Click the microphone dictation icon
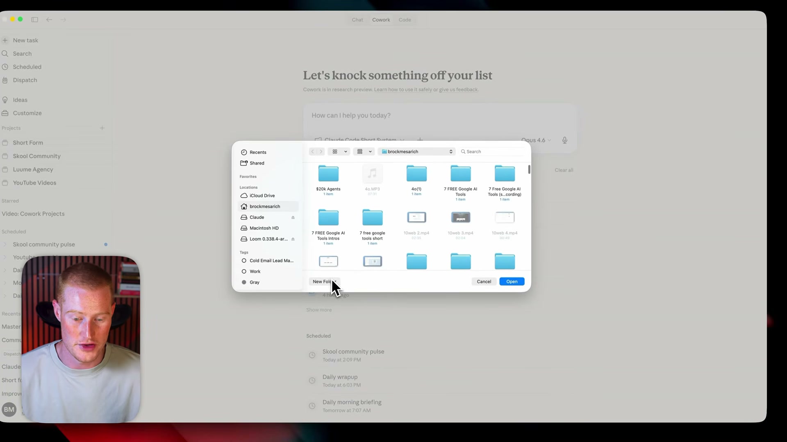 pyautogui.click(x=565, y=140)
